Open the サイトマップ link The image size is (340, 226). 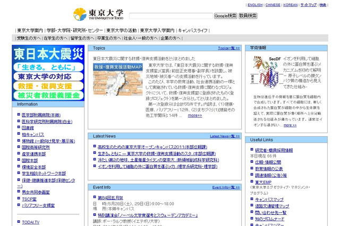coord(308,5)
